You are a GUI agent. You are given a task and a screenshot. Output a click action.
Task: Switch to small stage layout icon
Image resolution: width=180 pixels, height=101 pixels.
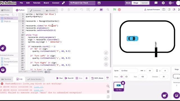169,10
